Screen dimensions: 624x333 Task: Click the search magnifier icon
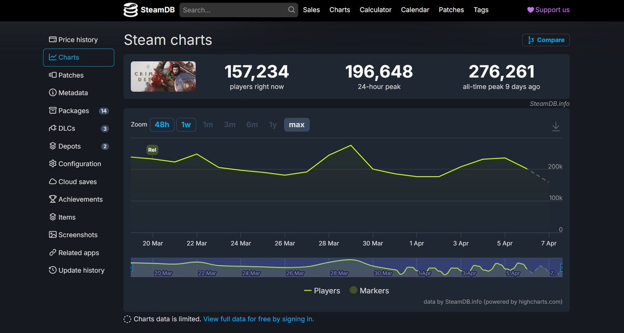(x=292, y=10)
